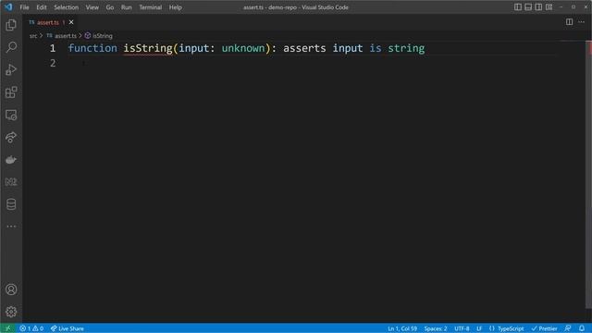This screenshot has height=333, width=592.
Task: Click the src breadcrumb
Action: point(33,36)
